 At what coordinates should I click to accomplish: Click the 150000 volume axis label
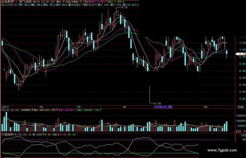(x=241, y=115)
